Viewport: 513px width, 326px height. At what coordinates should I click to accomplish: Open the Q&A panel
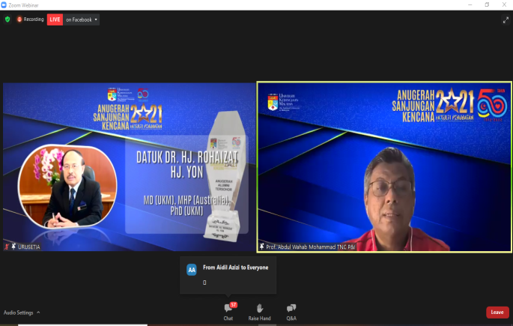[291, 311]
